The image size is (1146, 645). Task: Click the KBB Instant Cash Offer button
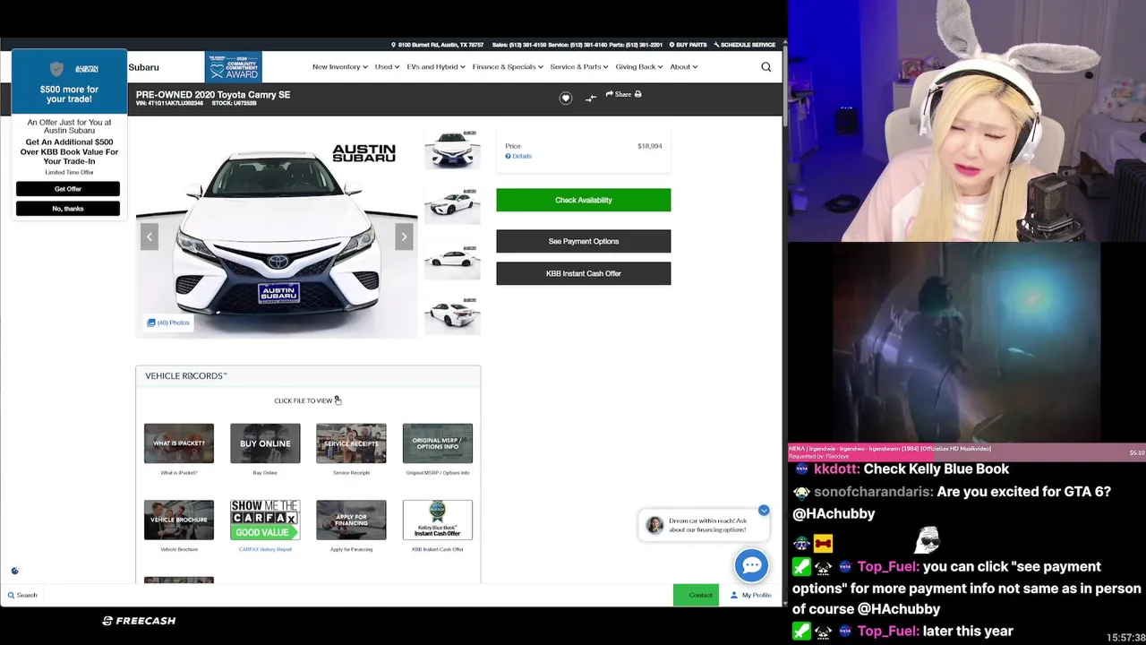click(x=584, y=273)
